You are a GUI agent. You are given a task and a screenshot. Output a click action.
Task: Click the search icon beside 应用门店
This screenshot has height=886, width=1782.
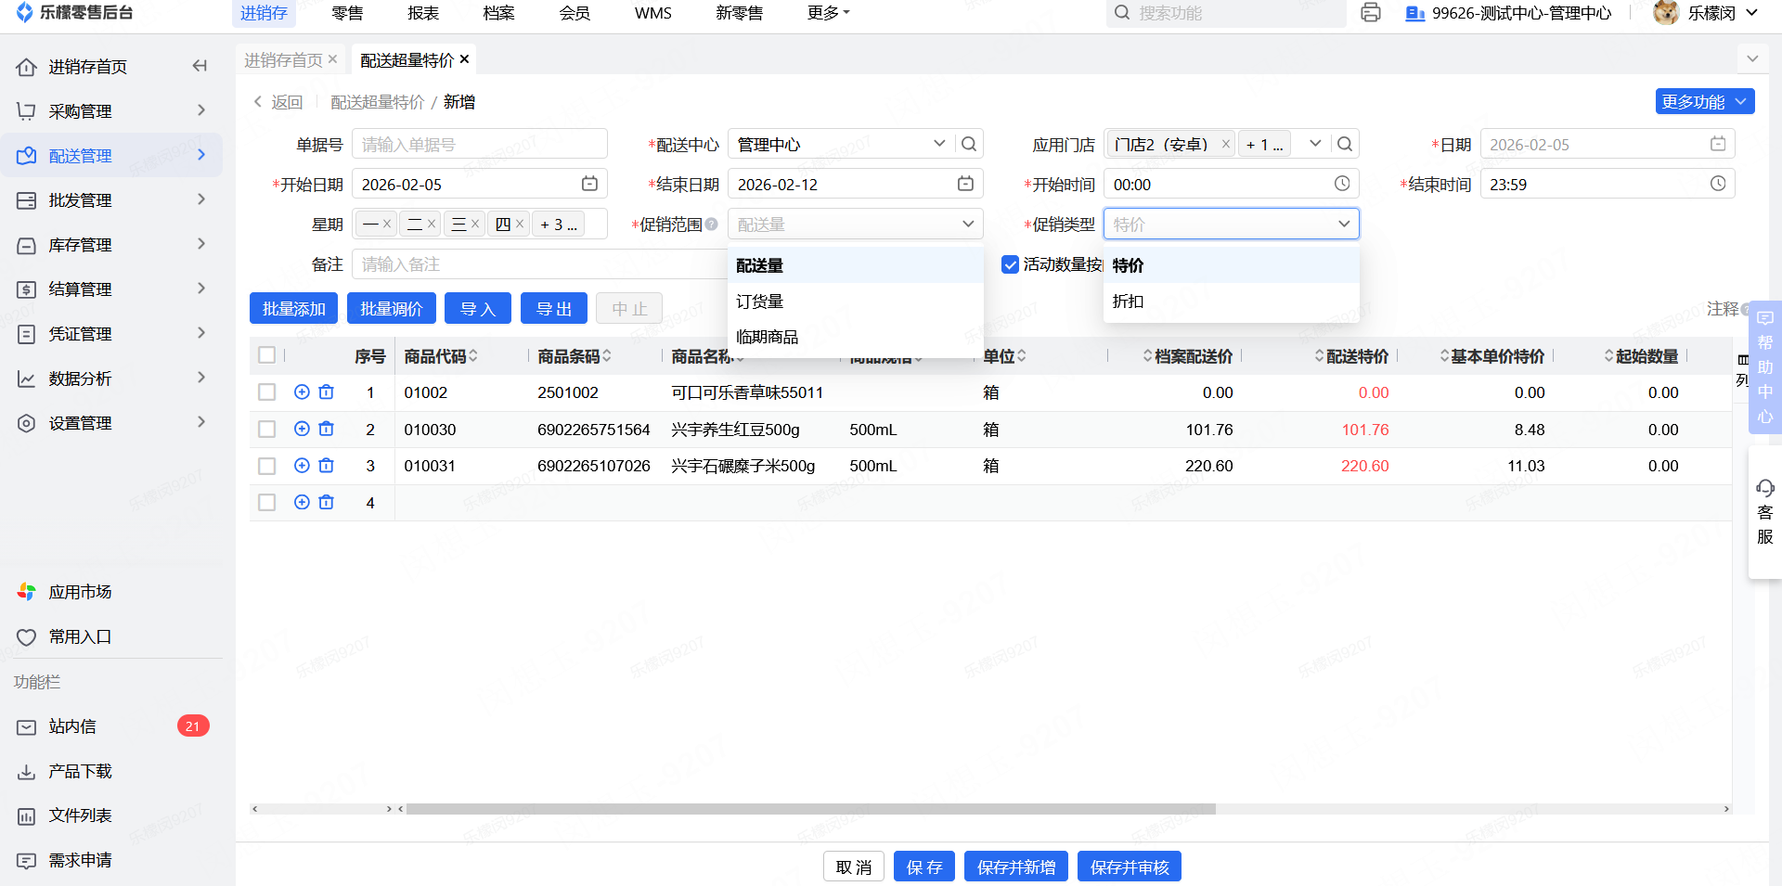point(1345,144)
